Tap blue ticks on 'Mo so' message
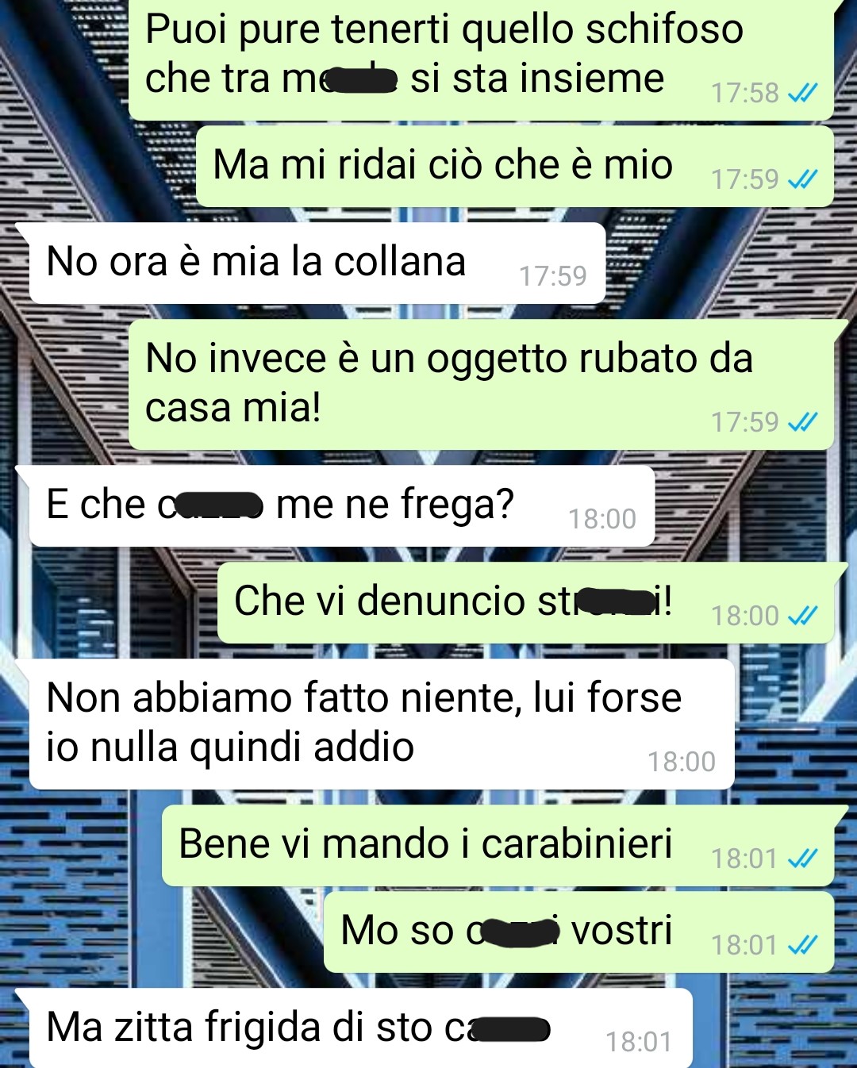 (802, 945)
